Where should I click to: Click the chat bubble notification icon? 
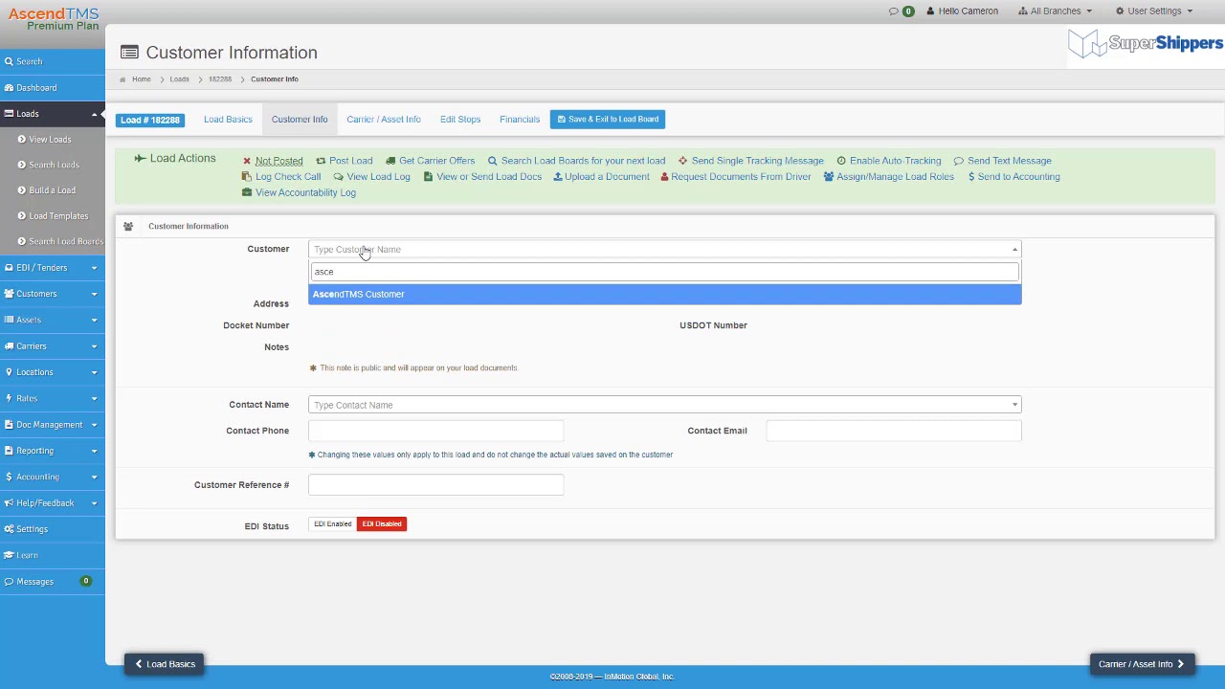[x=894, y=11]
